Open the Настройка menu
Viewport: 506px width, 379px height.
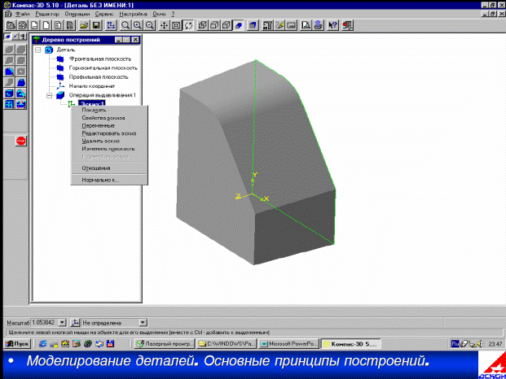[x=133, y=14]
